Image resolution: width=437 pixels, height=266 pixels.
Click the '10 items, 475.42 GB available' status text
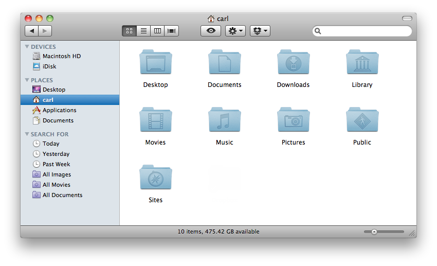click(219, 232)
